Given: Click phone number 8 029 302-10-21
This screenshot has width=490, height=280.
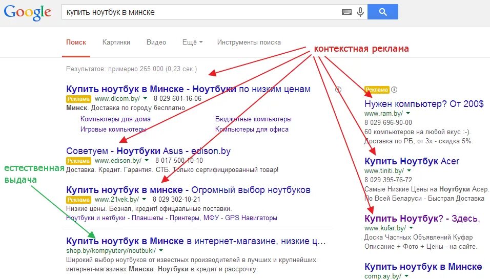Looking at the screenshot, I should coord(176,199).
